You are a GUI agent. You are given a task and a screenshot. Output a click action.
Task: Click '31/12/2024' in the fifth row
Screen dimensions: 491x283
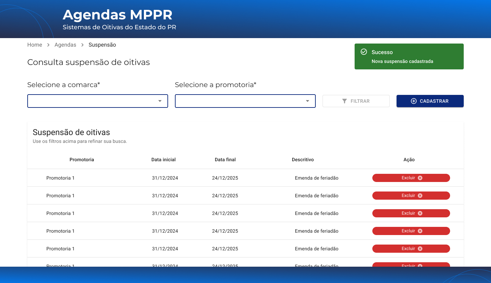coord(165,249)
